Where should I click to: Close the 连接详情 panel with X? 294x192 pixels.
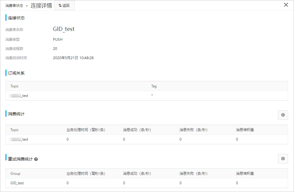coord(286,5)
